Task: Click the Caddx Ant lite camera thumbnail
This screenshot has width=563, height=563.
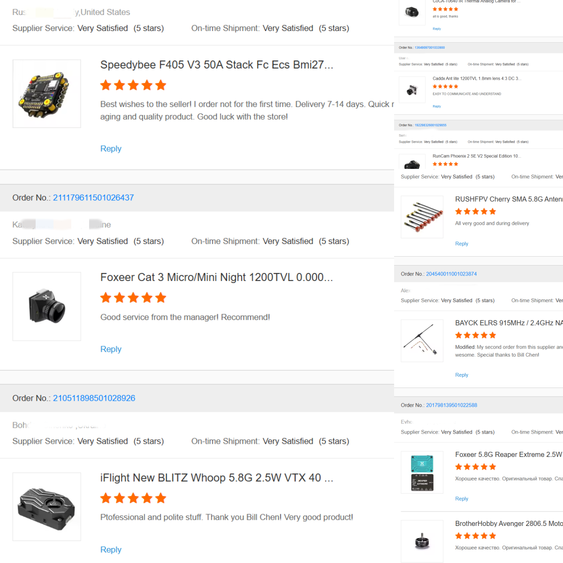Action: [412, 90]
